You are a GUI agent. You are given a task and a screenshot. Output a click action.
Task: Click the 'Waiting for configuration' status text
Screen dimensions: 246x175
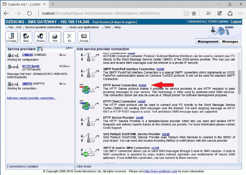[23, 60]
